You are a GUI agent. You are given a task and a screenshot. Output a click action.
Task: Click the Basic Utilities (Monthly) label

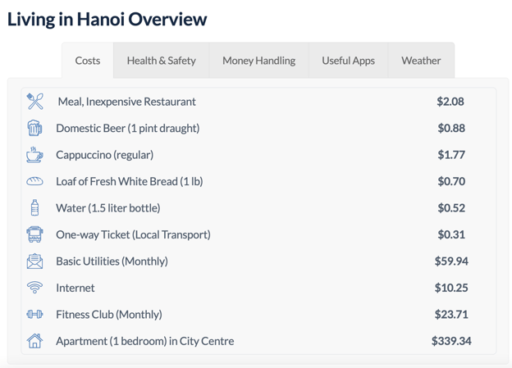click(112, 261)
